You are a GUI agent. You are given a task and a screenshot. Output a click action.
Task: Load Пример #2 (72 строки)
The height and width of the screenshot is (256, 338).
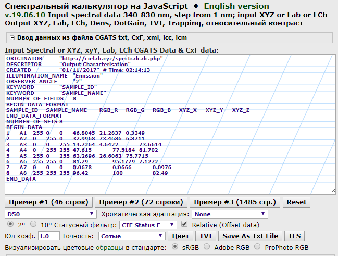(x=141, y=202)
